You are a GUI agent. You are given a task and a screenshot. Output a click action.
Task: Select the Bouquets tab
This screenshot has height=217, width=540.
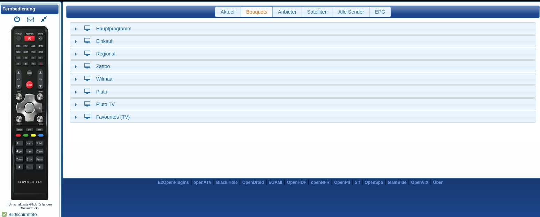pyautogui.click(x=257, y=12)
